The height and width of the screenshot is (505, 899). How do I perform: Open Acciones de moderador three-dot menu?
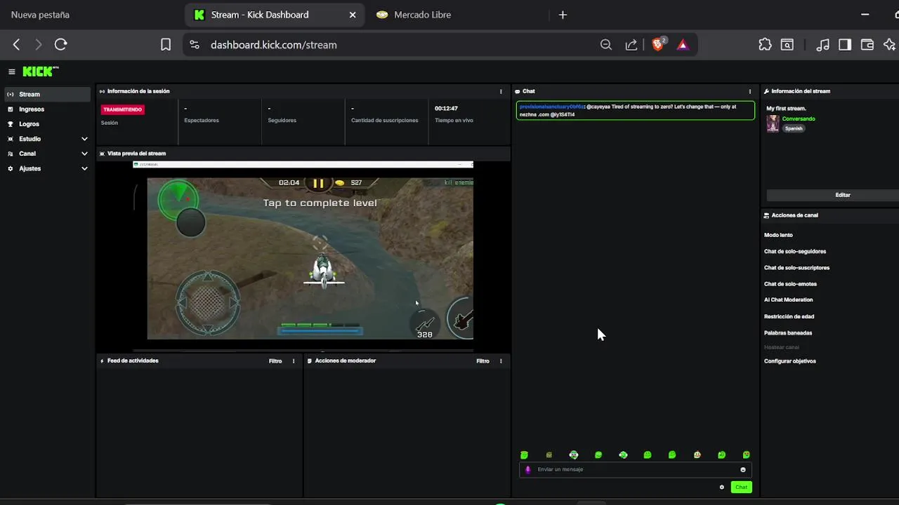501,361
